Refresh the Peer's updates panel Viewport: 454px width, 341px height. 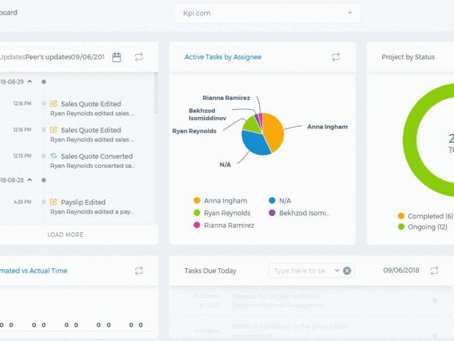click(139, 57)
